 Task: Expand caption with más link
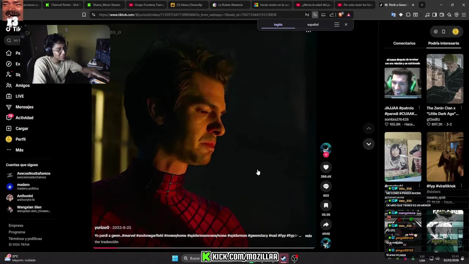309,236
